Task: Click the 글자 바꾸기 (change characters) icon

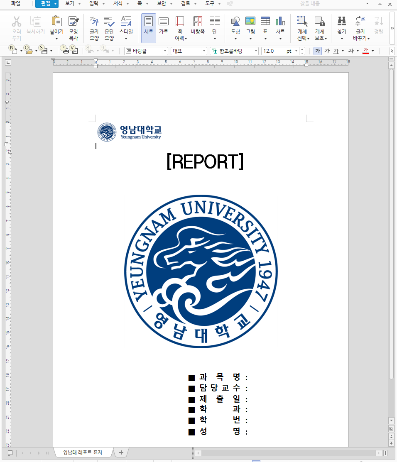Action: (x=360, y=22)
